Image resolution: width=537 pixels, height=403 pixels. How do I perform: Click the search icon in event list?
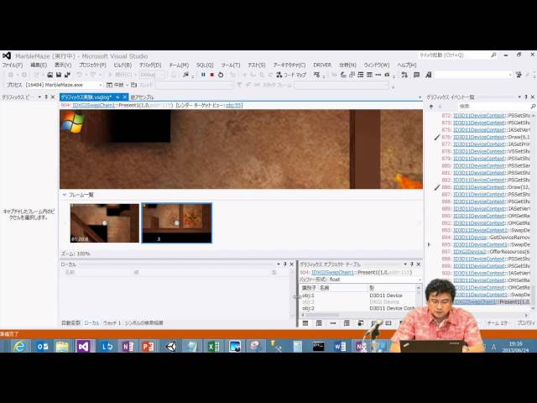pyautogui.click(x=533, y=107)
